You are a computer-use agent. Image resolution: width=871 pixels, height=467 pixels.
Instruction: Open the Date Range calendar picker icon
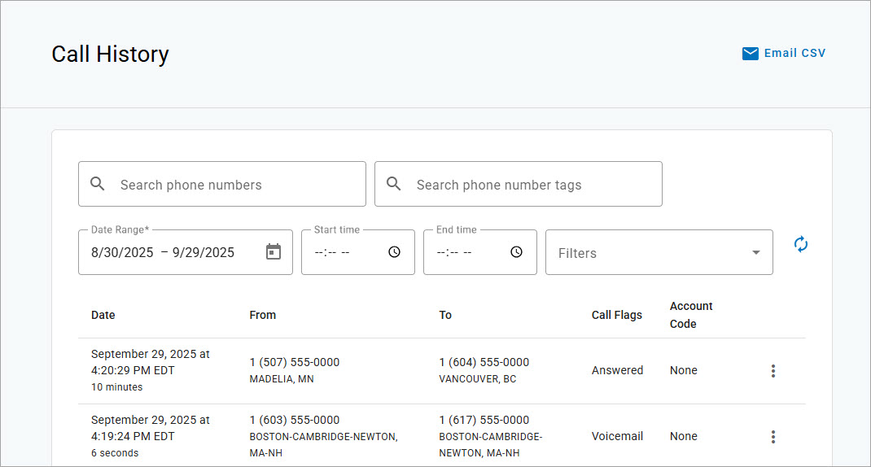click(274, 252)
